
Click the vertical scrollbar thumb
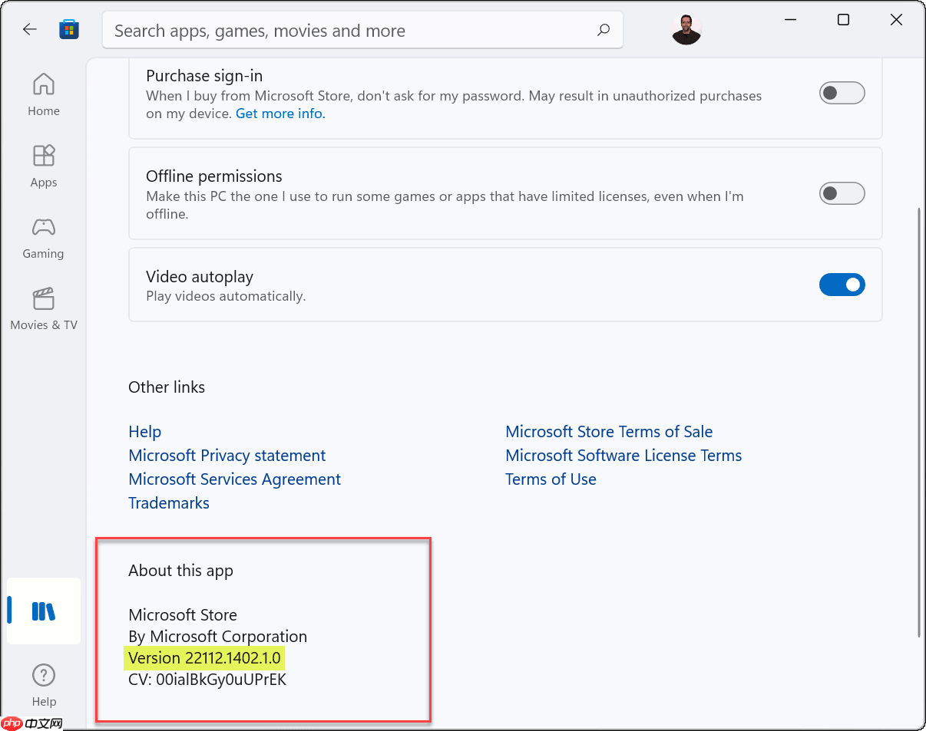(x=919, y=422)
